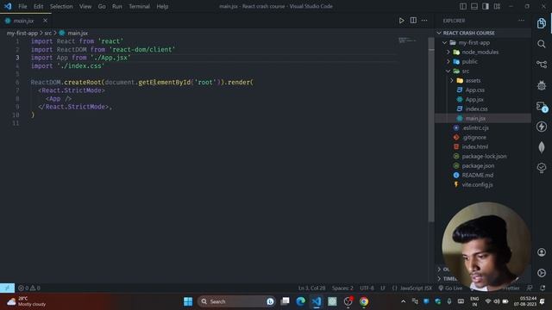Collapse the src folder

coord(483,71)
